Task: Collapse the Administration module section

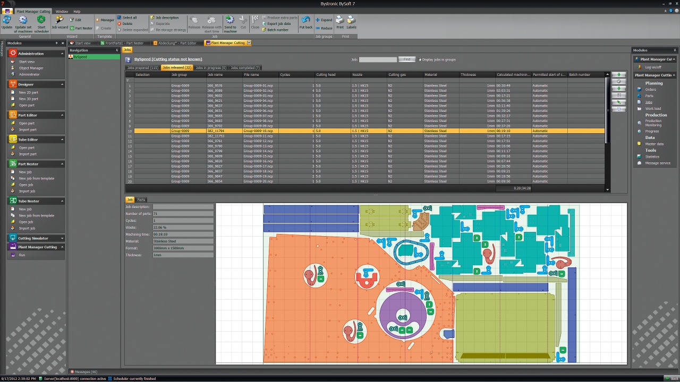Action: coord(62,54)
